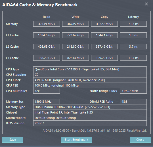The width and height of the screenshot is (153, 147).
Task: Click the L3 Cache Latency 11.7 ns box
Action: (x=133, y=58)
